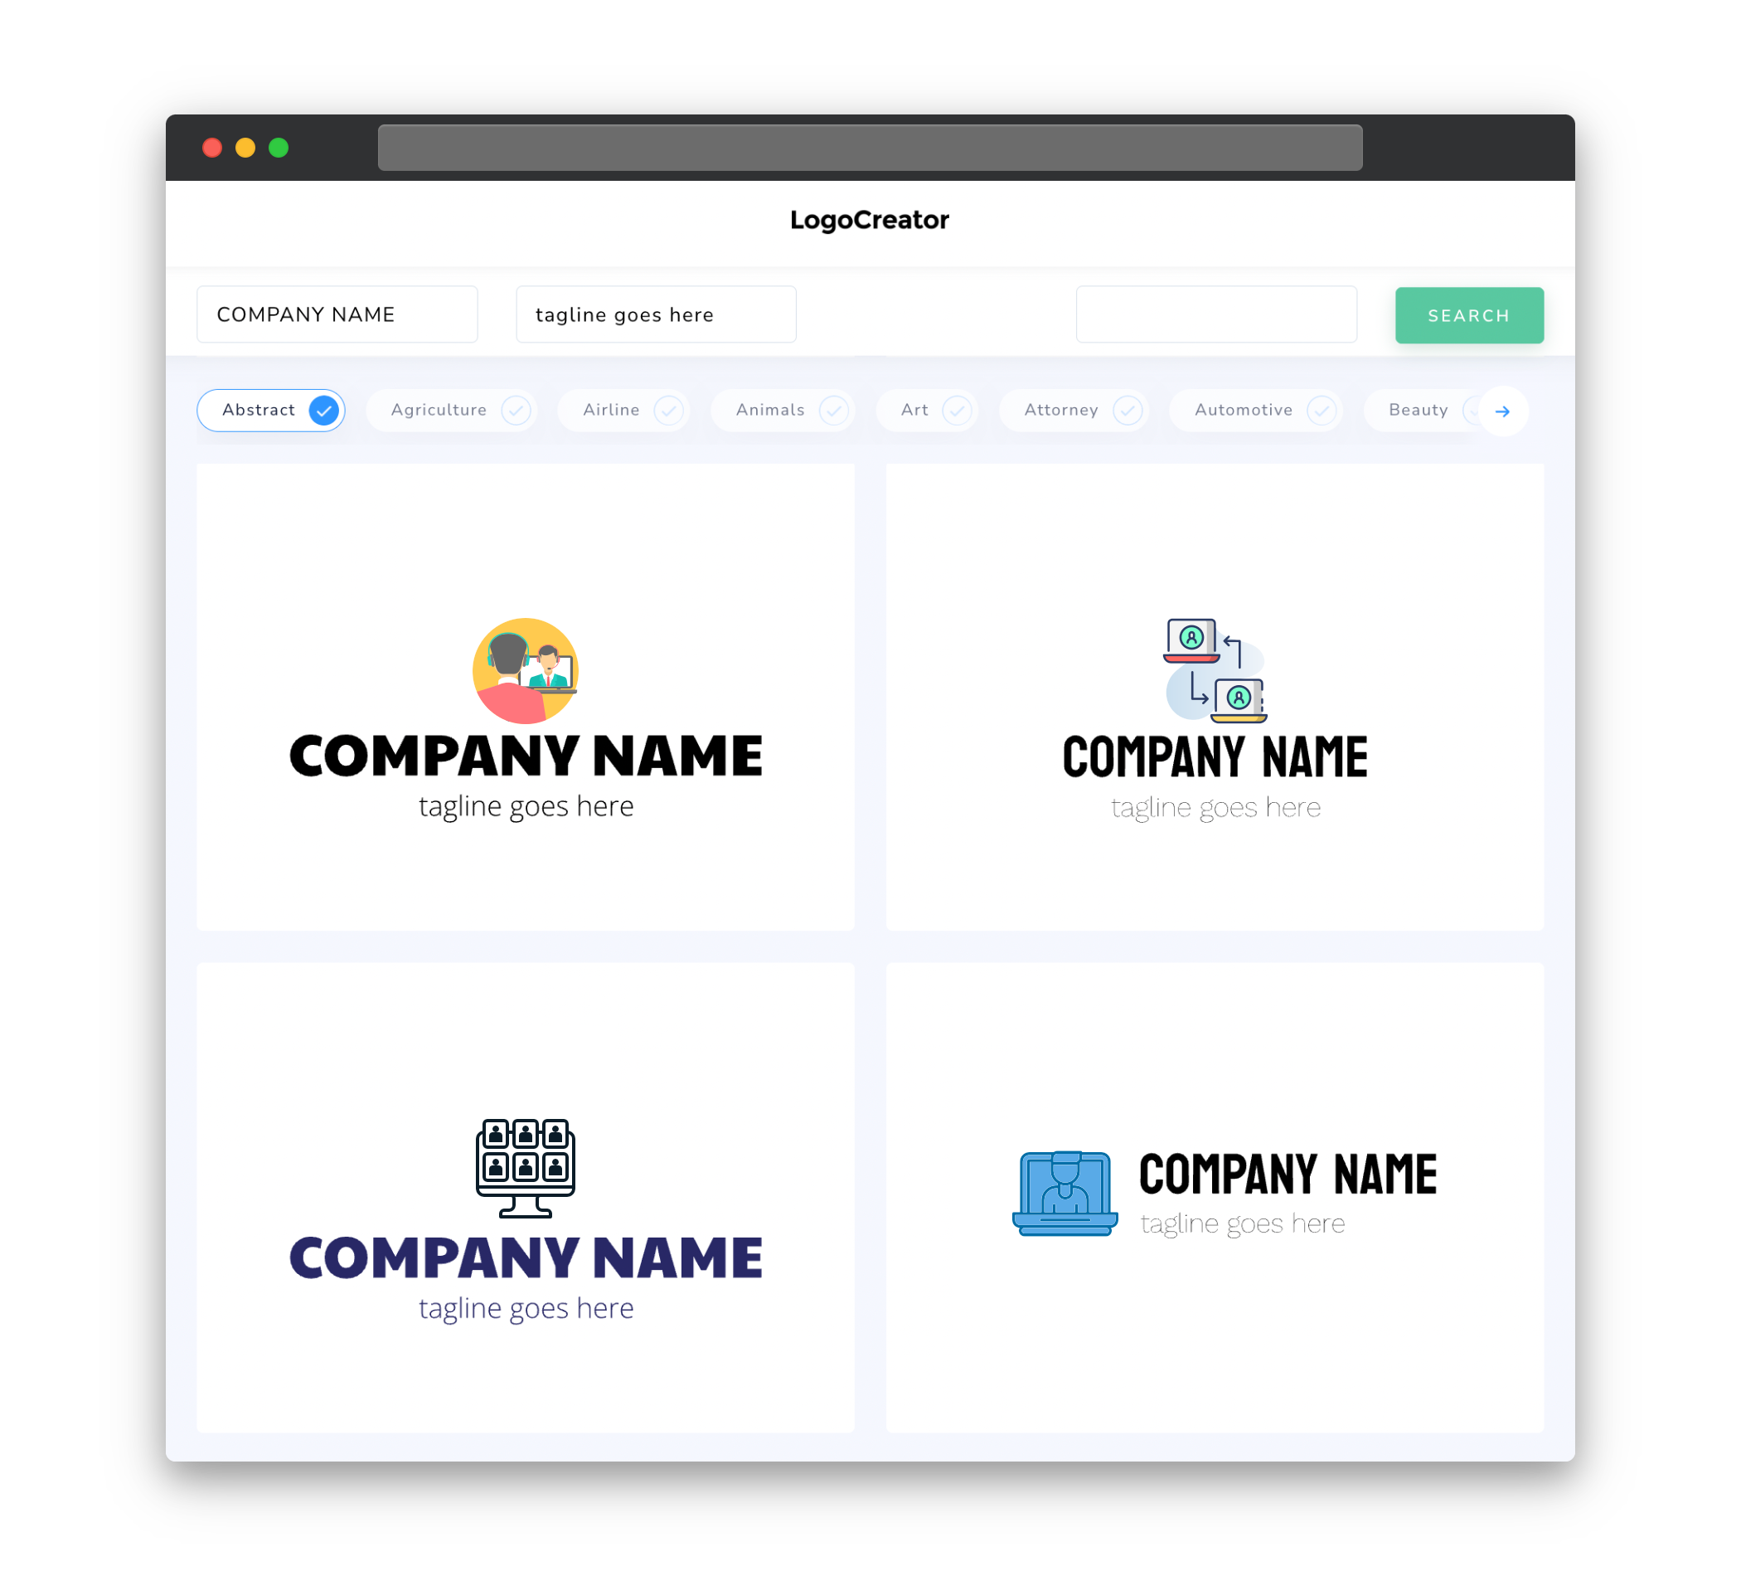Click the Airline category checkmark icon
The image size is (1741, 1576).
click(669, 411)
